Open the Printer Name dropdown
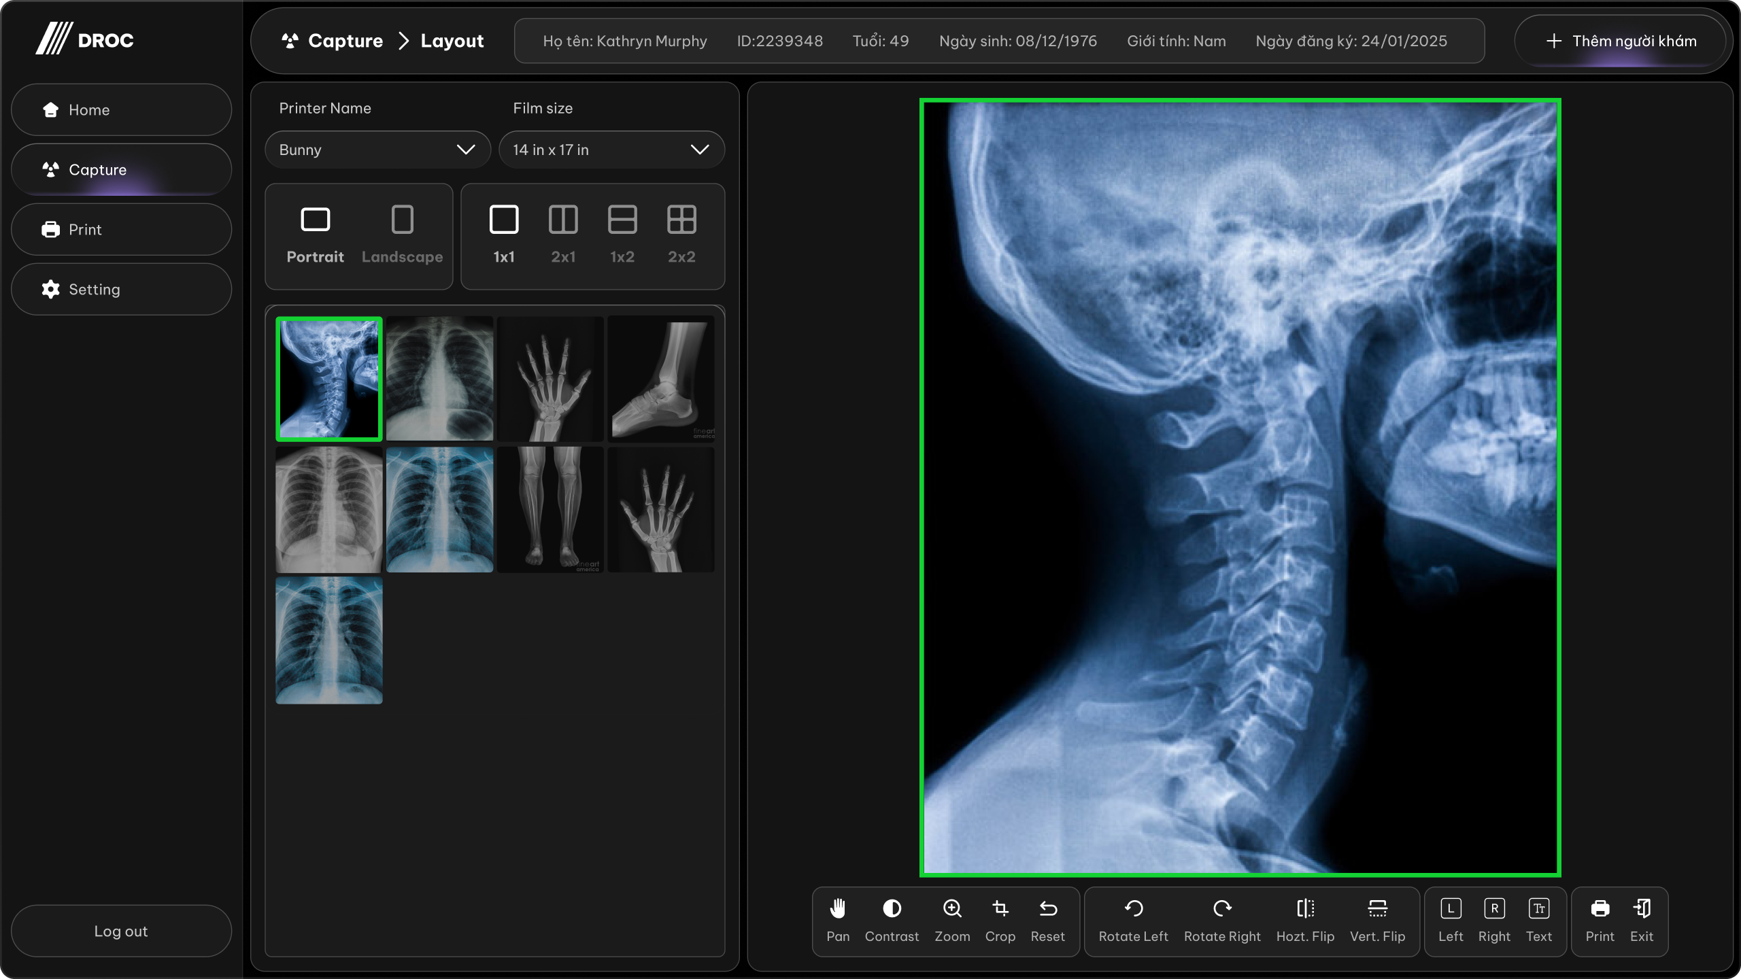The width and height of the screenshot is (1741, 979). click(377, 150)
